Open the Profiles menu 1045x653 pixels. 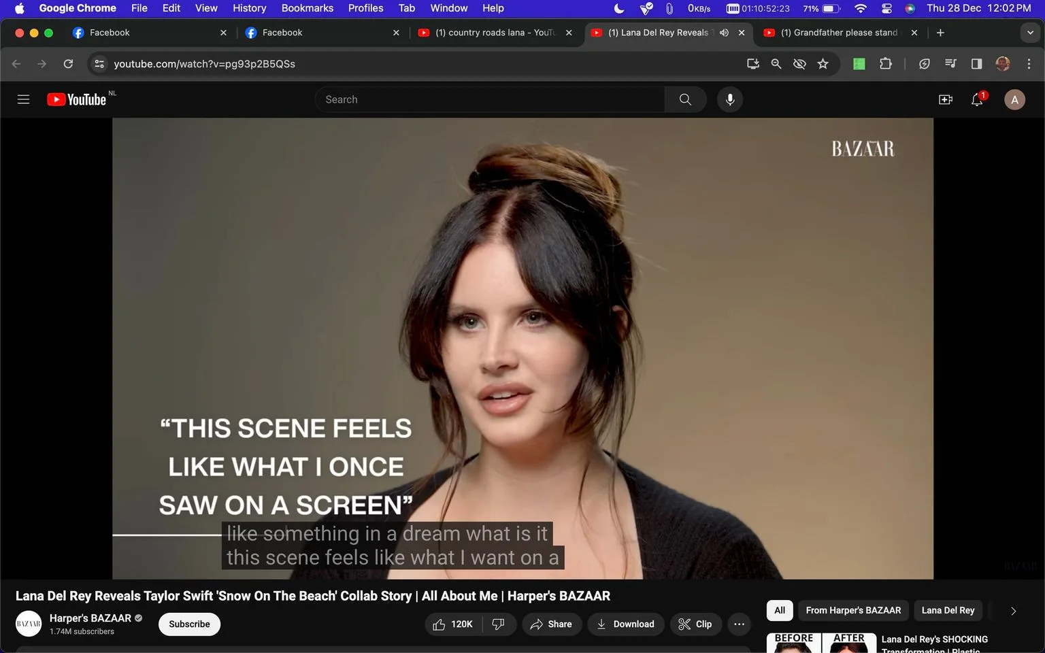click(x=365, y=8)
